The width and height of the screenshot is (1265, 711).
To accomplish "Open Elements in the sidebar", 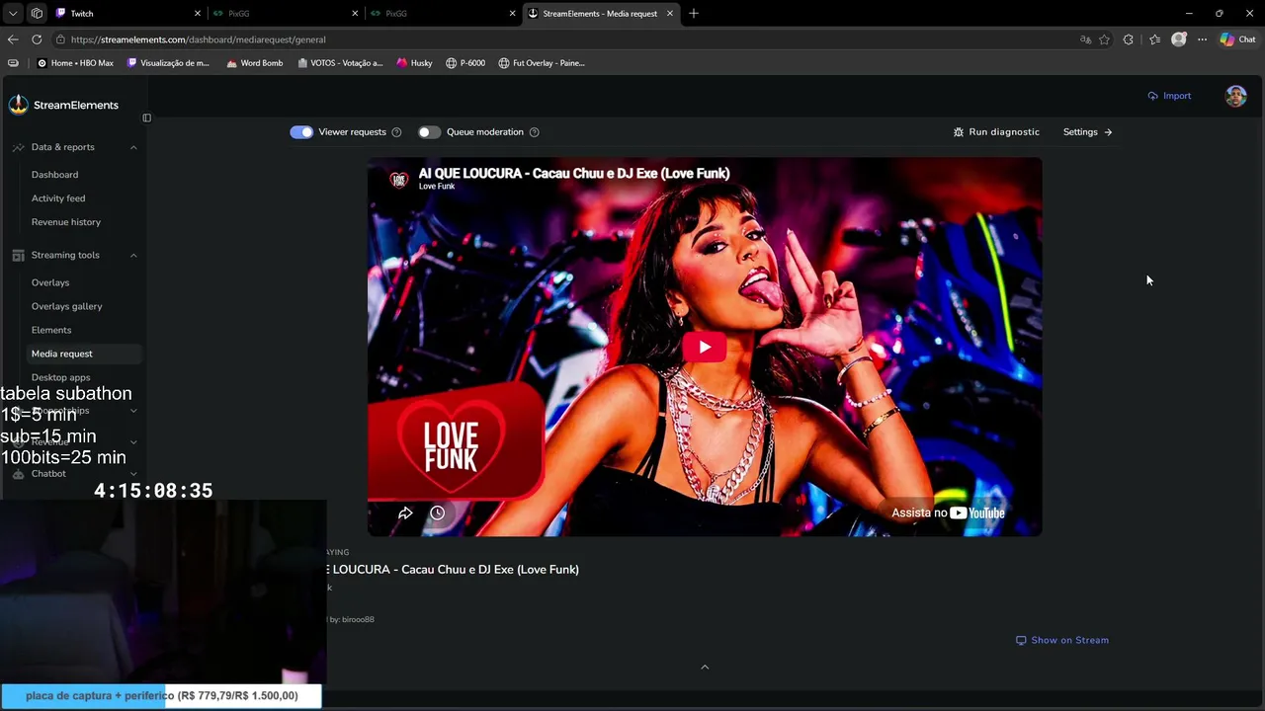I will coord(51,330).
